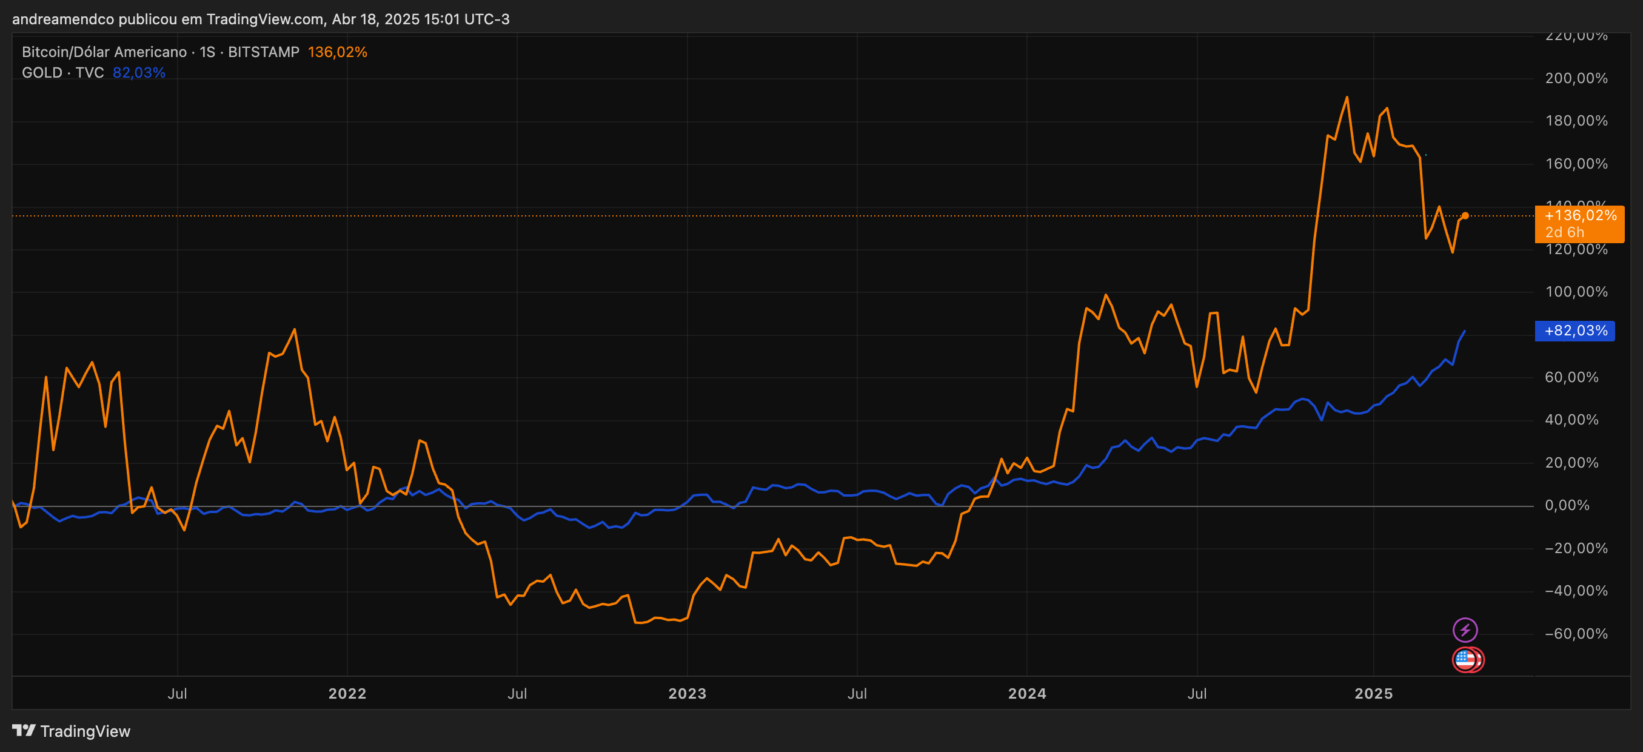Click the blue 82,03% legend value
This screenshot has height=752, width=1643.
pos(139,73)
